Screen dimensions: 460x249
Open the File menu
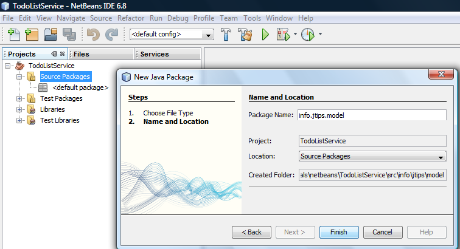coord(8,18)
